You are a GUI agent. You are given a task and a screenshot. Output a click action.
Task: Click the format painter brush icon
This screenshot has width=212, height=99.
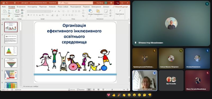9,16
